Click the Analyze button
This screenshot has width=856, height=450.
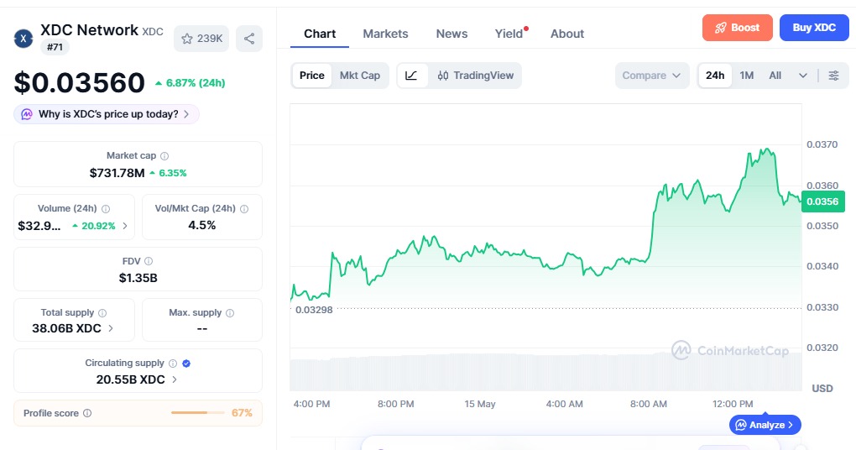click(765, 425)
